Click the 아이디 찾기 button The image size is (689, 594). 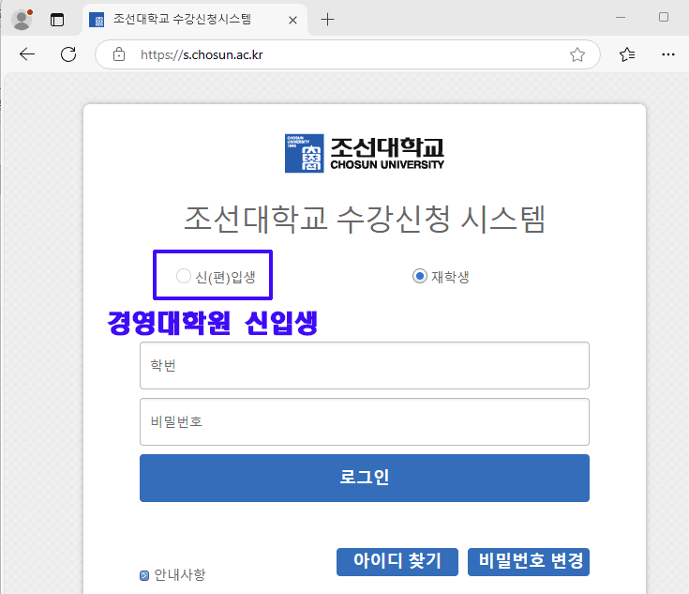pyautogui.click(x=397, y=561)
